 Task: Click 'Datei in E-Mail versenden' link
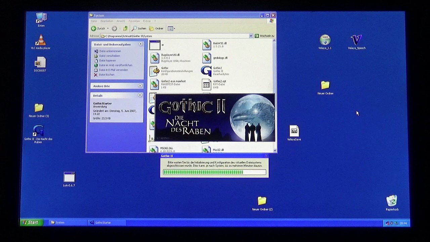coord(113,70)
